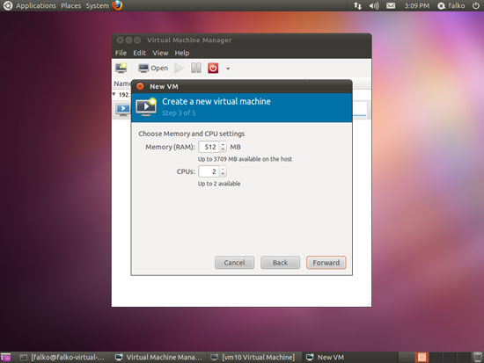Click the show desktop icon in bottom panel
484x363 pixels.
(x=5, y=357)
